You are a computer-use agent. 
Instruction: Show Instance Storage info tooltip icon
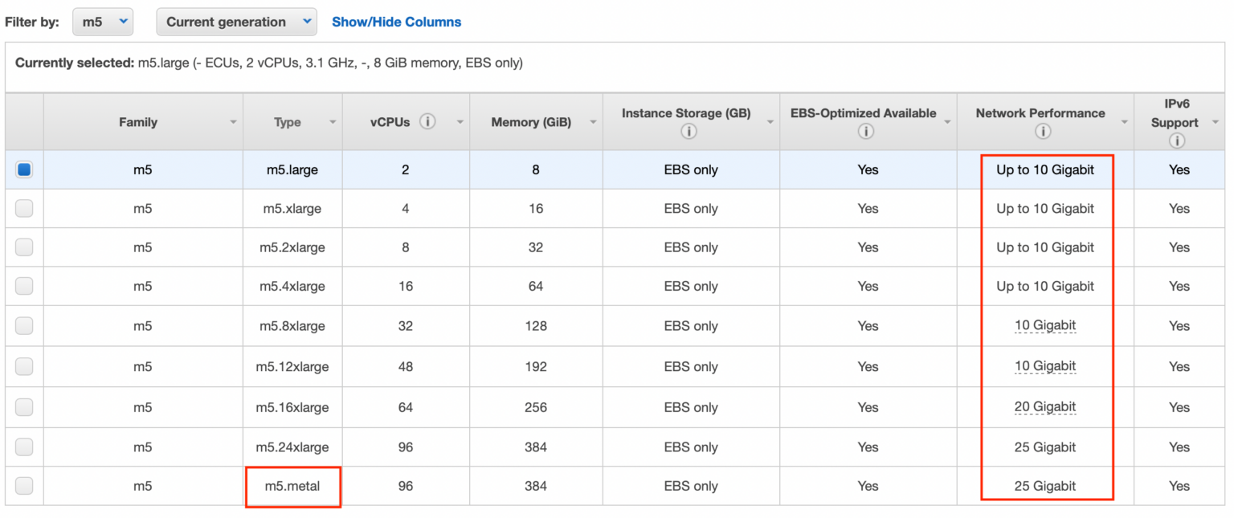click(690, 132)
